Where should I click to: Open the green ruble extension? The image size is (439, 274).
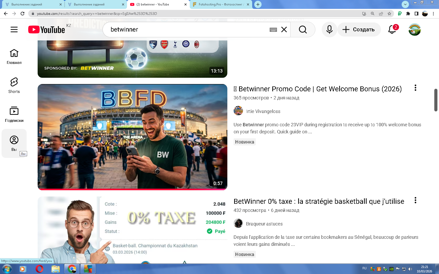click(x=400, y=14)
